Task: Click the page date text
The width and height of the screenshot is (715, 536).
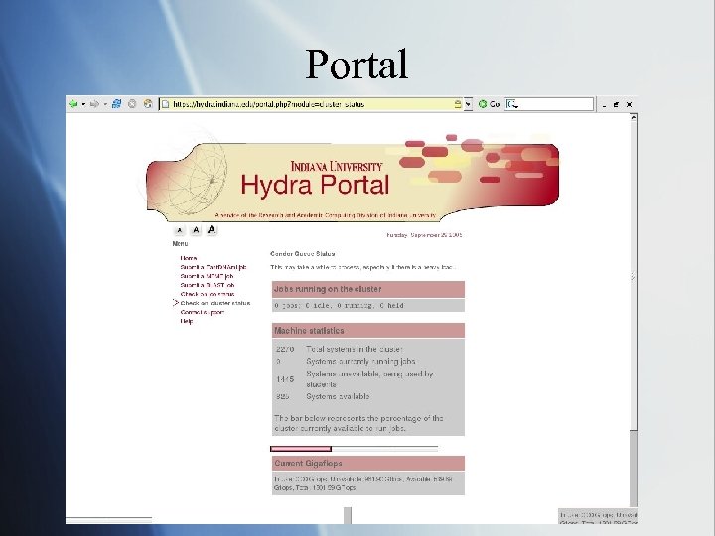Action: (425, 235)
